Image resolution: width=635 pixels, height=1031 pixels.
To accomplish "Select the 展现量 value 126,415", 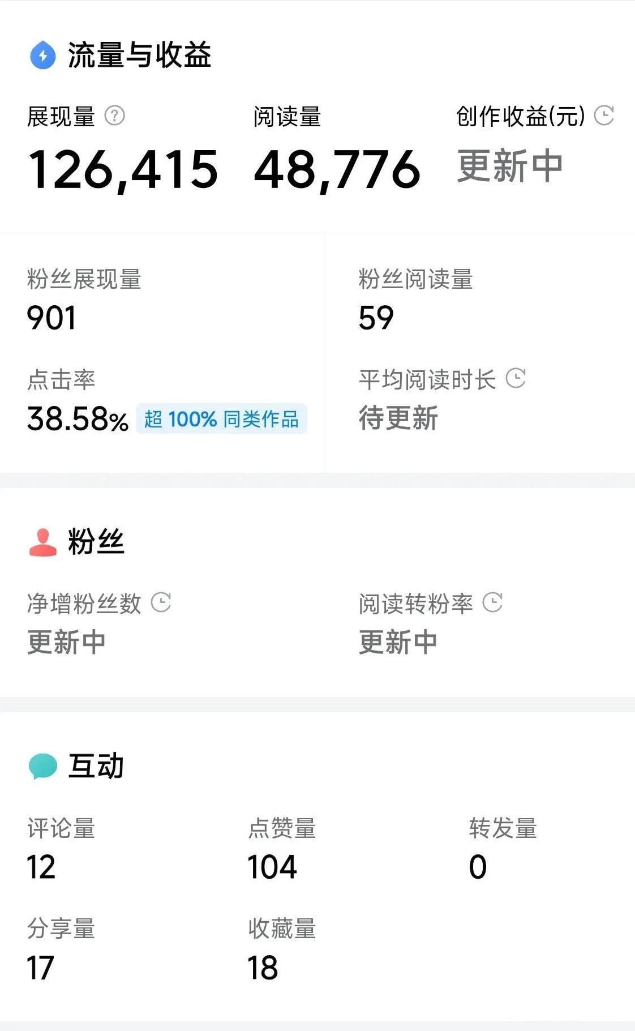I will pyautogui.click(x=123, y=169).
